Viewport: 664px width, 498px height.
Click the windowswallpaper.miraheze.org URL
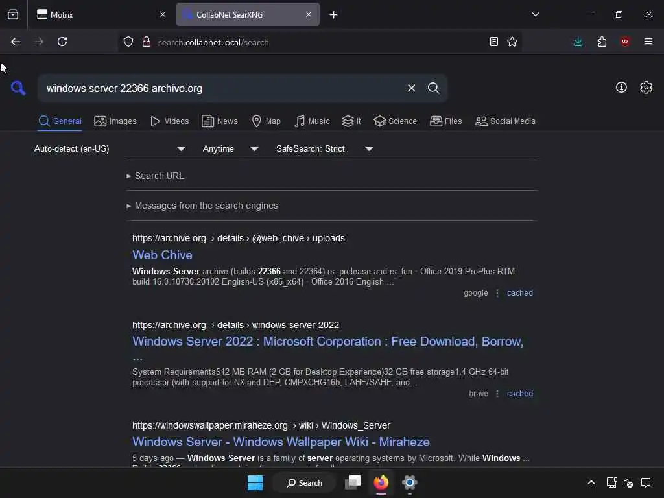261,425
